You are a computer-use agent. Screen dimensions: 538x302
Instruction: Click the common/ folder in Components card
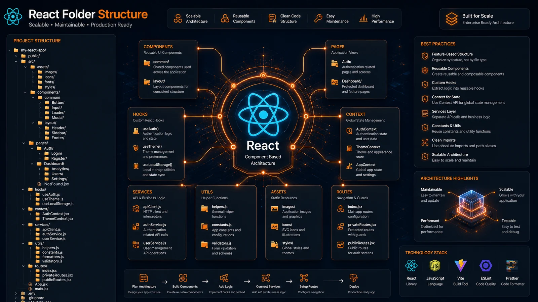click(147, 63)
